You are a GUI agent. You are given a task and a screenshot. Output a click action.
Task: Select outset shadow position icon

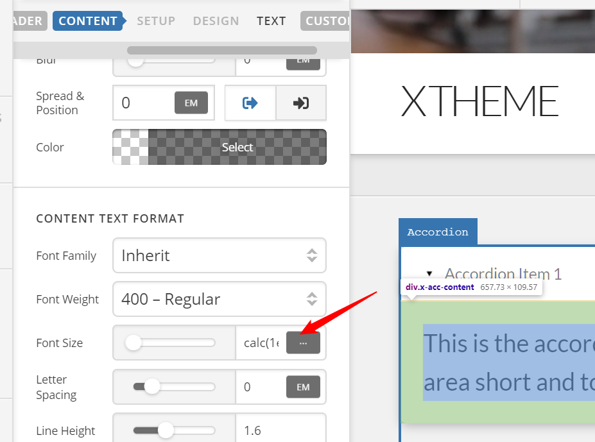(x=250, y=103)
